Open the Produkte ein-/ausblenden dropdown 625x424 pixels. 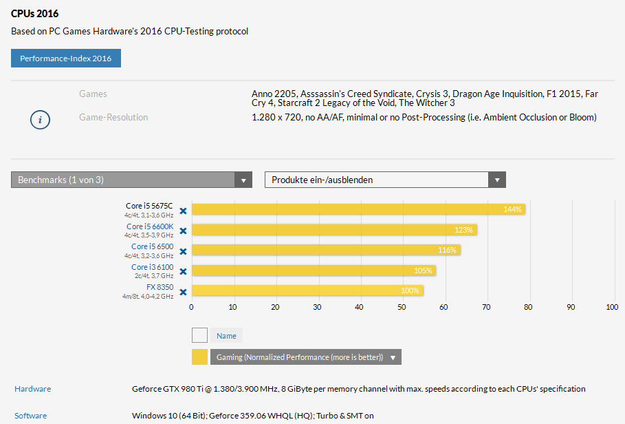pyautogui.click(x=385, y=180)
